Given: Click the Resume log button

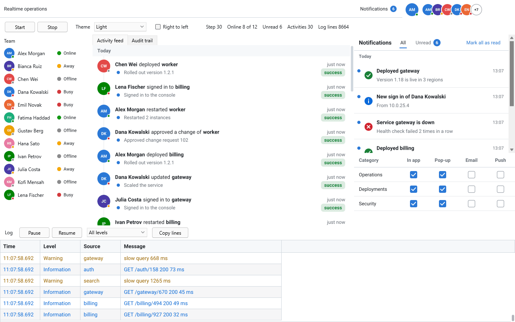Looking at the screenshot, I should (67, 233).
